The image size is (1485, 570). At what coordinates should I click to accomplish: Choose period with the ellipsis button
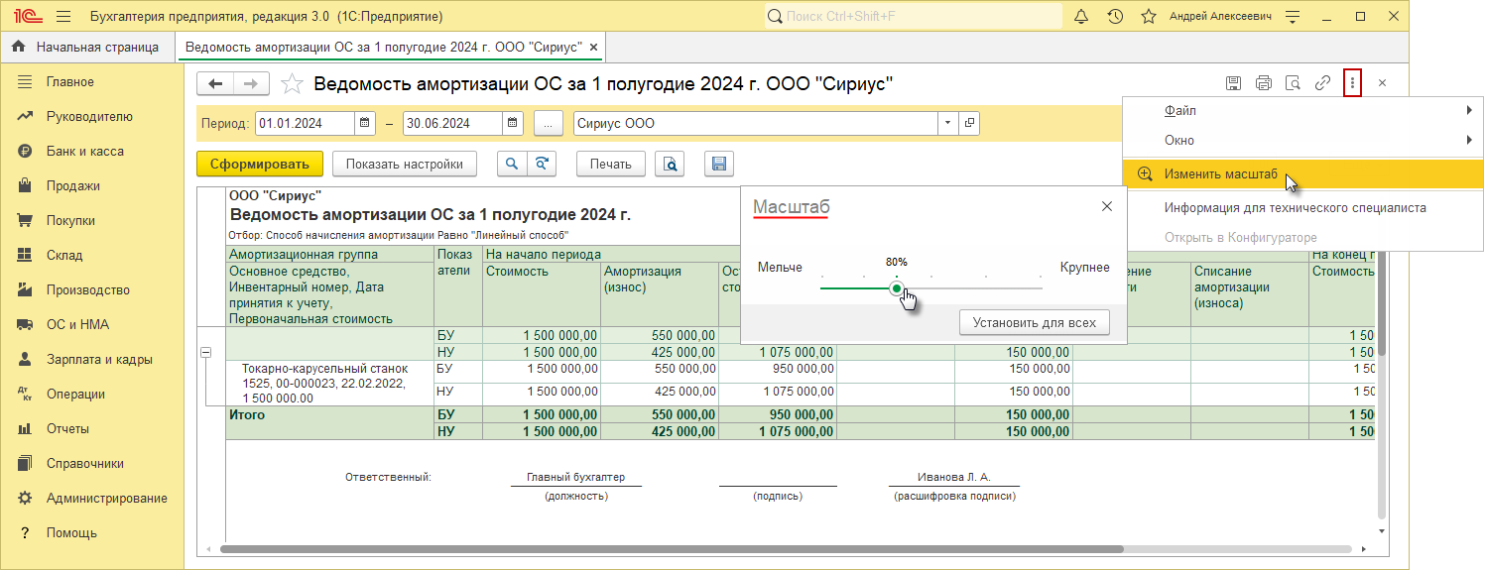pos(549,124)
